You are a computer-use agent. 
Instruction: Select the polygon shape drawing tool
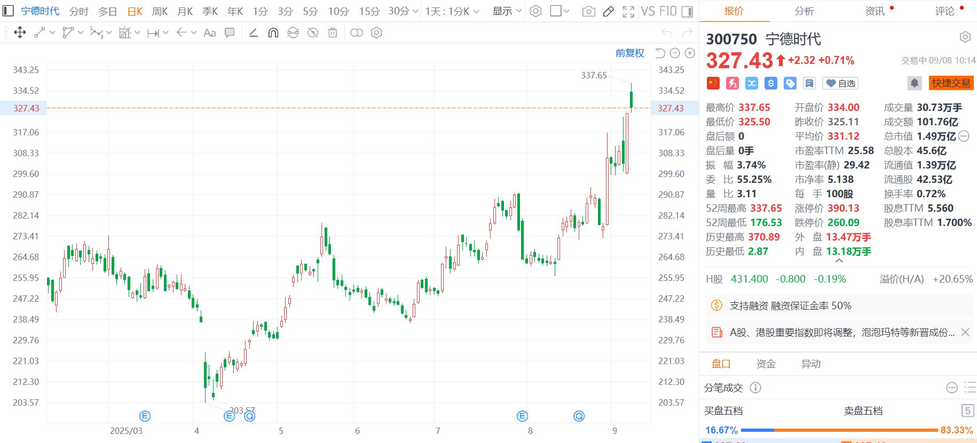pos(68,33)
